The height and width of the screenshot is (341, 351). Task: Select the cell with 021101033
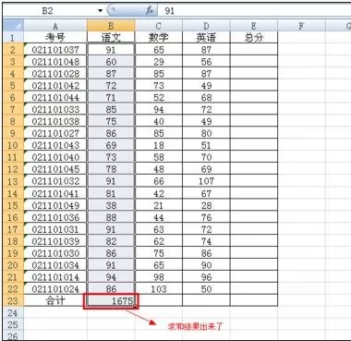coord(55,109)
